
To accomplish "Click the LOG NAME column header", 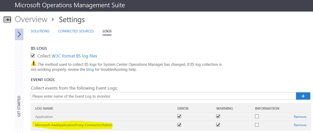I will [x=44, y=108].
